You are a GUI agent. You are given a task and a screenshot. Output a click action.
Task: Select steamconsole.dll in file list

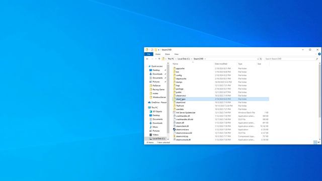[x=183, y=140]
